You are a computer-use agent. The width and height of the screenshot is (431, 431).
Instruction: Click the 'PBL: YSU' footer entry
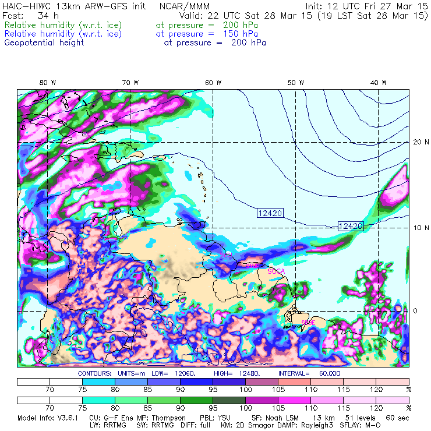[215, 418]
